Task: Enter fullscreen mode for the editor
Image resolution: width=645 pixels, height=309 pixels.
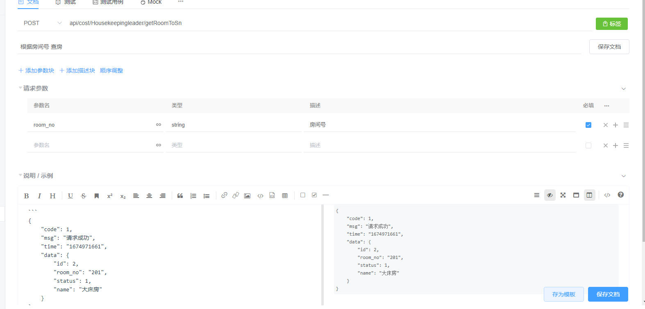Action: pos(563,195)
